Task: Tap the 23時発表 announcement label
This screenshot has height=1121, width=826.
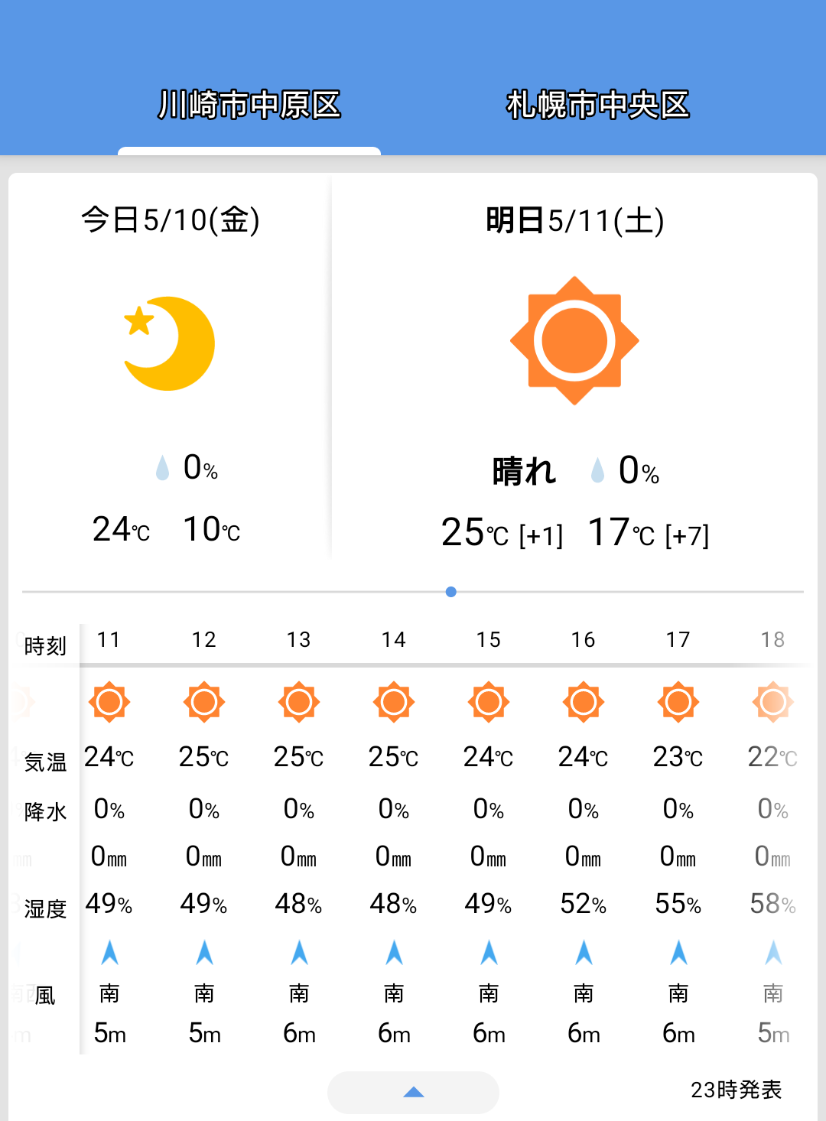Action: pyautogui.click(x=736, y=1090)
